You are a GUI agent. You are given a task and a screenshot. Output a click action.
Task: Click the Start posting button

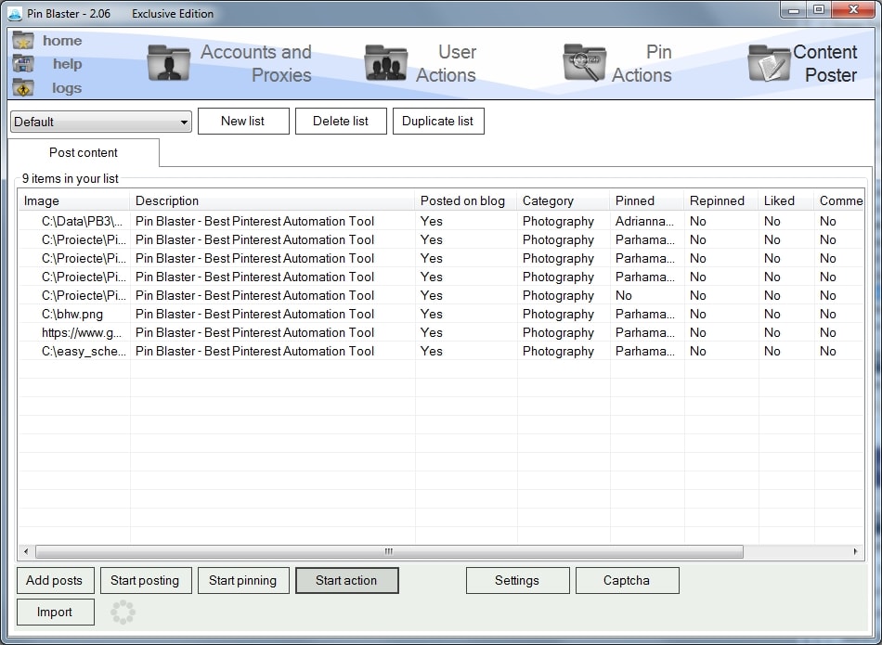tap(146, 580)
